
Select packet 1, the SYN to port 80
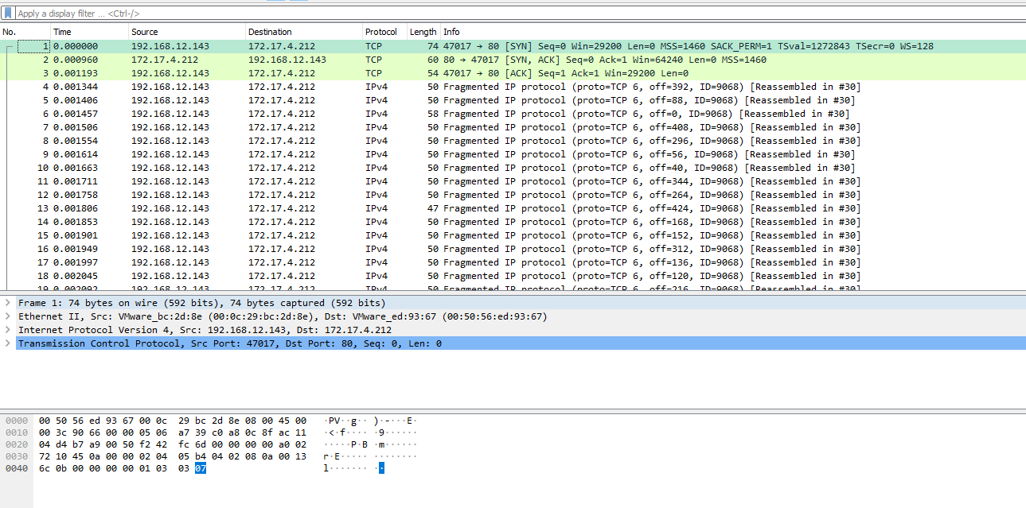(x=513, y=46)
